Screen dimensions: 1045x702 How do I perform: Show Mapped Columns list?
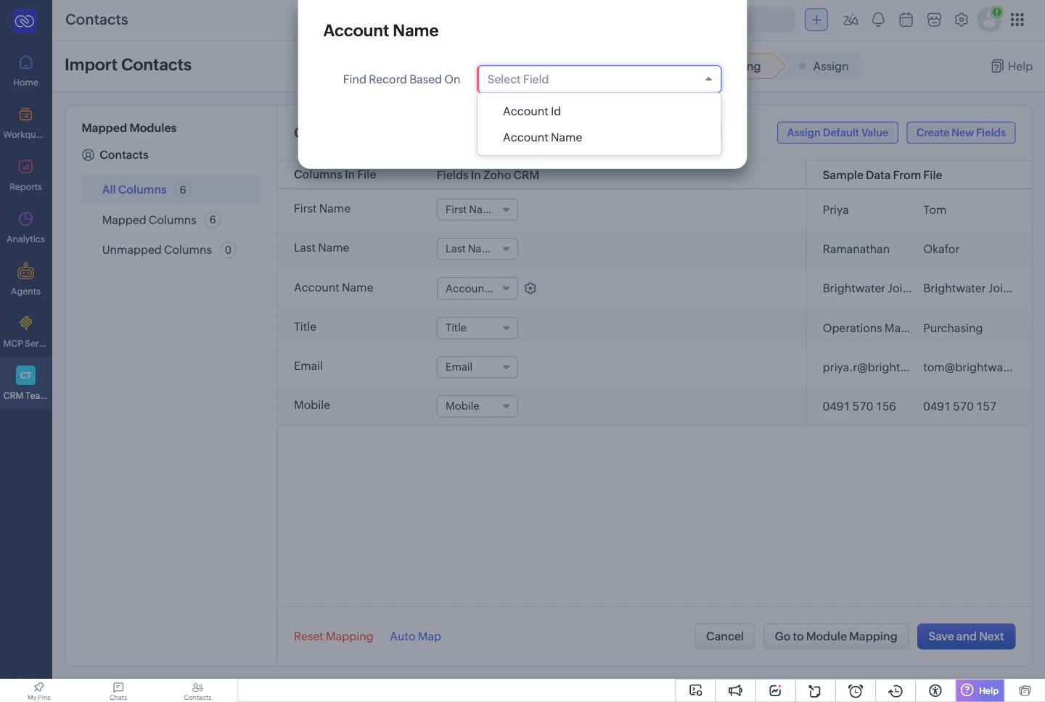[x=171, y=220]
